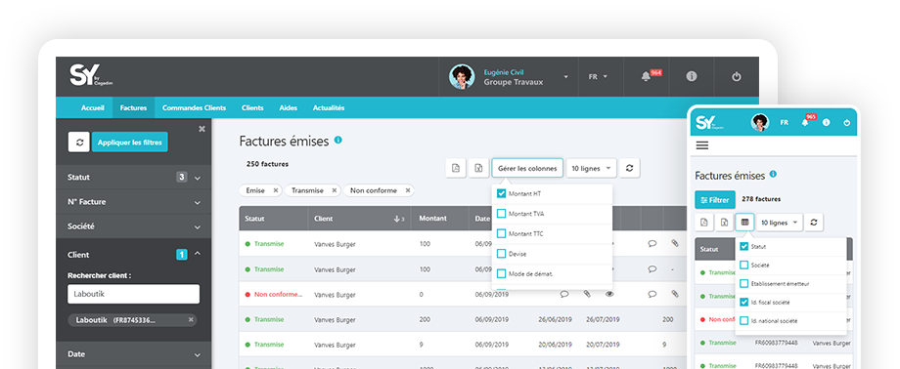Uncheck the Montant HT column checkbox
This screenshot has width=900, height=369.
(x=501, y=193)
